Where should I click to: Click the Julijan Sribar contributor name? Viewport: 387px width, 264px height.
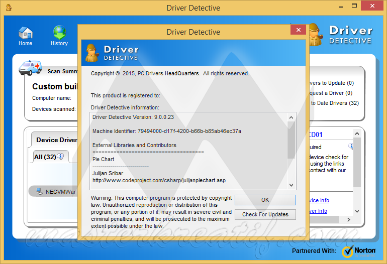pos(108,173)
